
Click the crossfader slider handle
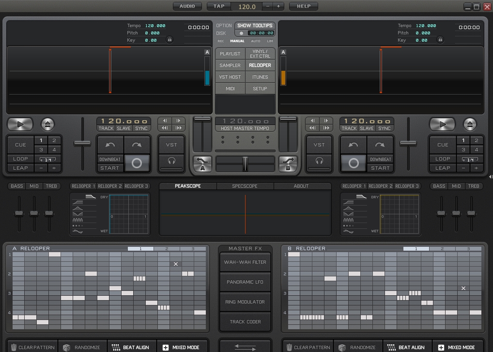(245, 163)
